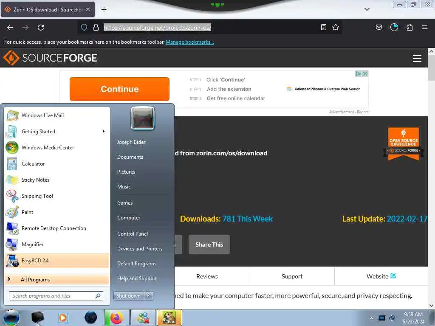Show hidden system tray icons

pos(371,318)
